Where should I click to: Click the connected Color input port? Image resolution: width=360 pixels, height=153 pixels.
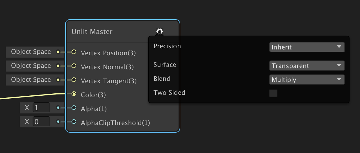point(74,94)
